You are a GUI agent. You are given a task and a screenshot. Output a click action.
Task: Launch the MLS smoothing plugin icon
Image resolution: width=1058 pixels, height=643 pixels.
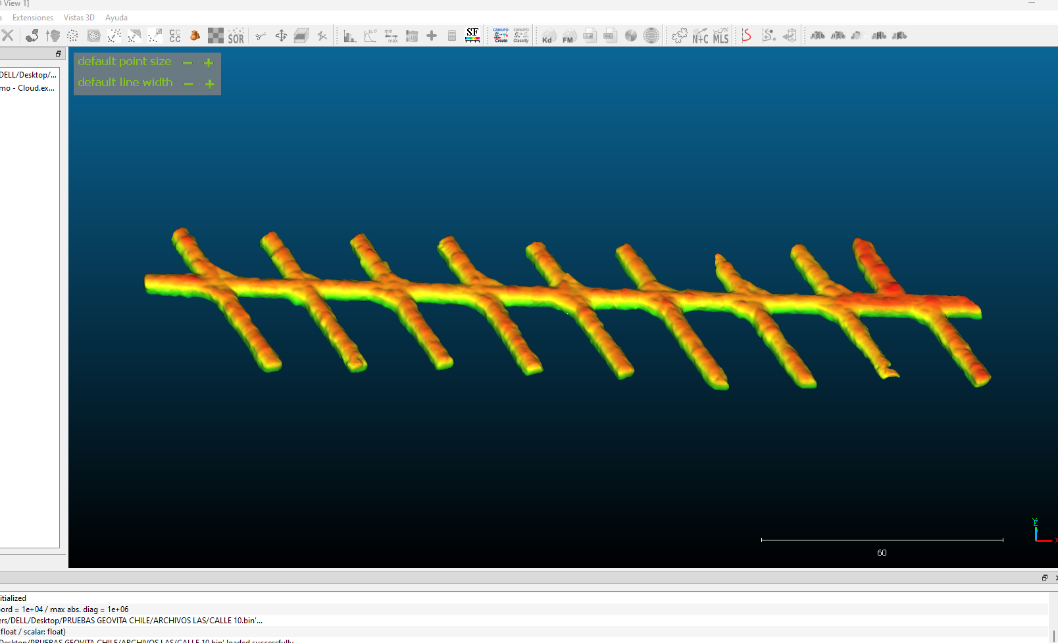[721, 36]
